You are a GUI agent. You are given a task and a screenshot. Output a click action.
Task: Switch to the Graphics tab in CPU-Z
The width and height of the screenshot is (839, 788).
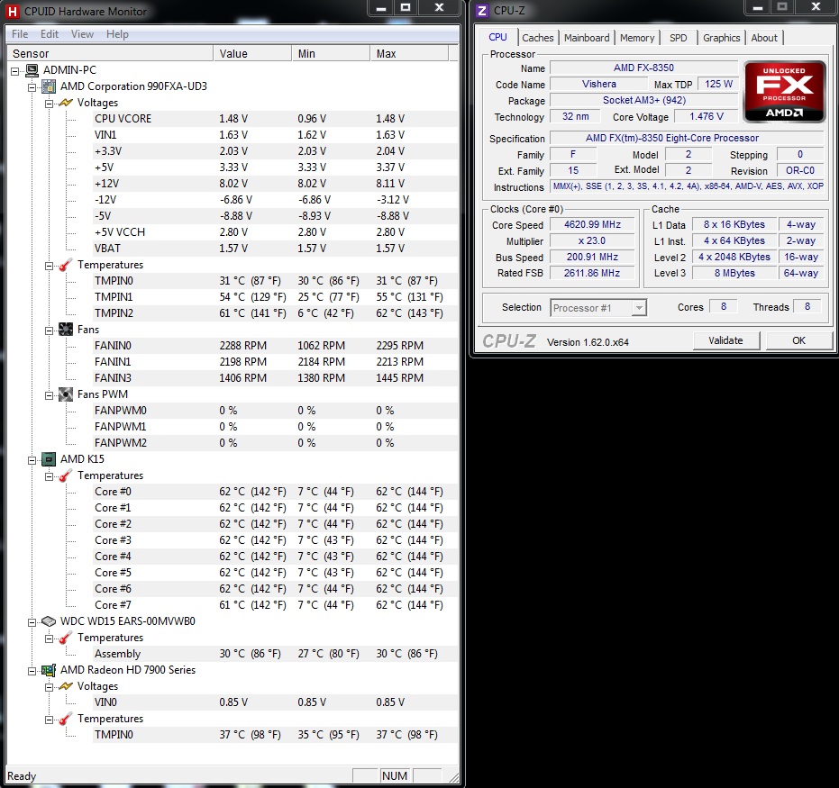tap(721, 38)
